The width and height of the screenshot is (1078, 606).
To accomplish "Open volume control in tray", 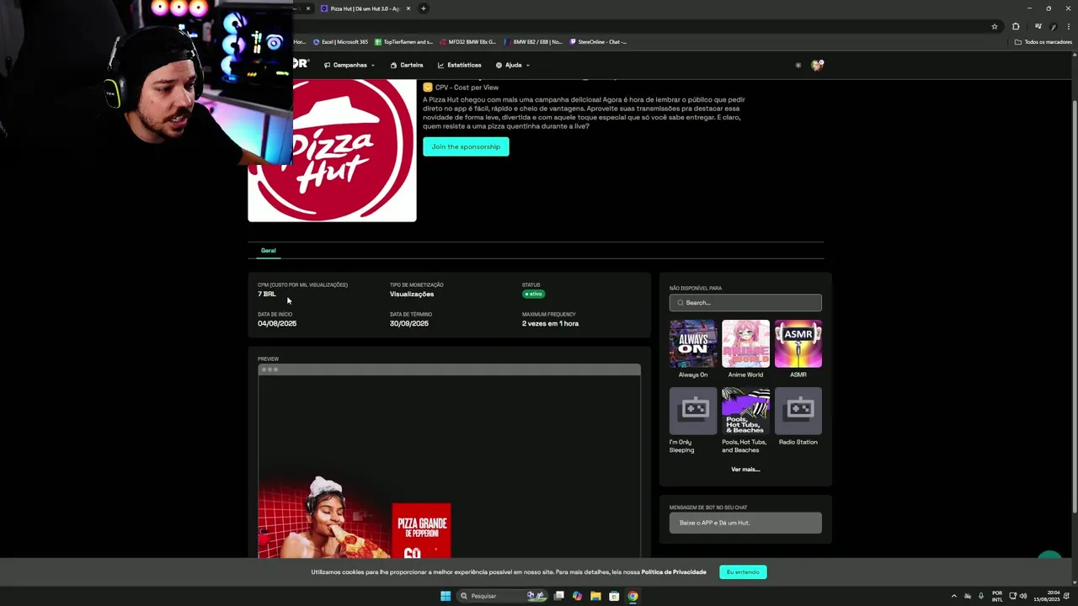I will 1023,596.
